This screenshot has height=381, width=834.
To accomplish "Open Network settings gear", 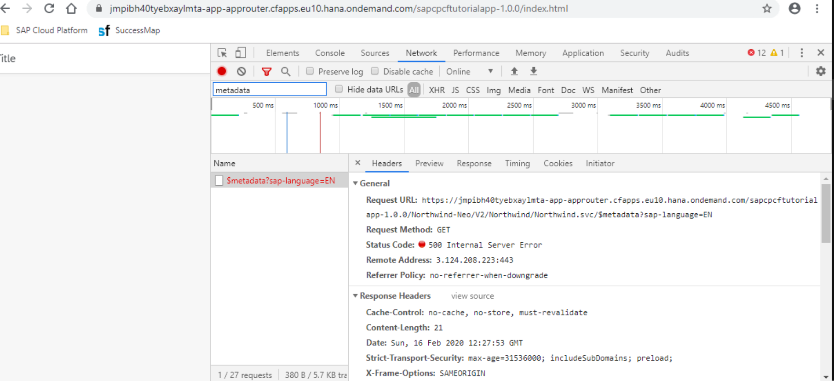I will coord(821,71).
